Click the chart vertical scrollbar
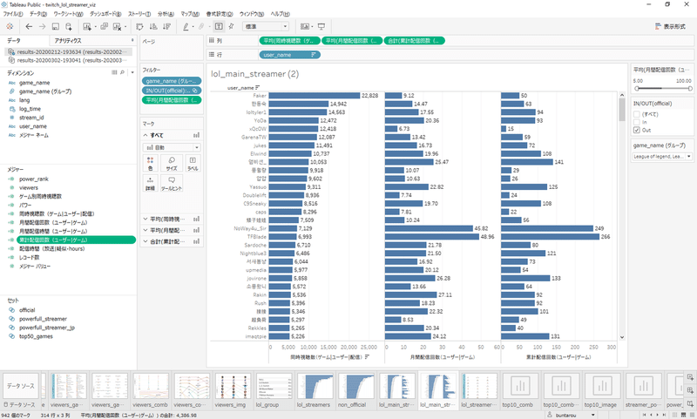The height and width of the screenshot is (419, 697). click(x=622, y=109)
